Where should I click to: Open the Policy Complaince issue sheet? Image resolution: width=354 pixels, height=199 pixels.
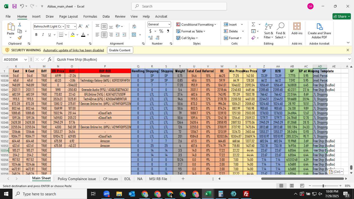pyautogui.click(x=77, y=179)
